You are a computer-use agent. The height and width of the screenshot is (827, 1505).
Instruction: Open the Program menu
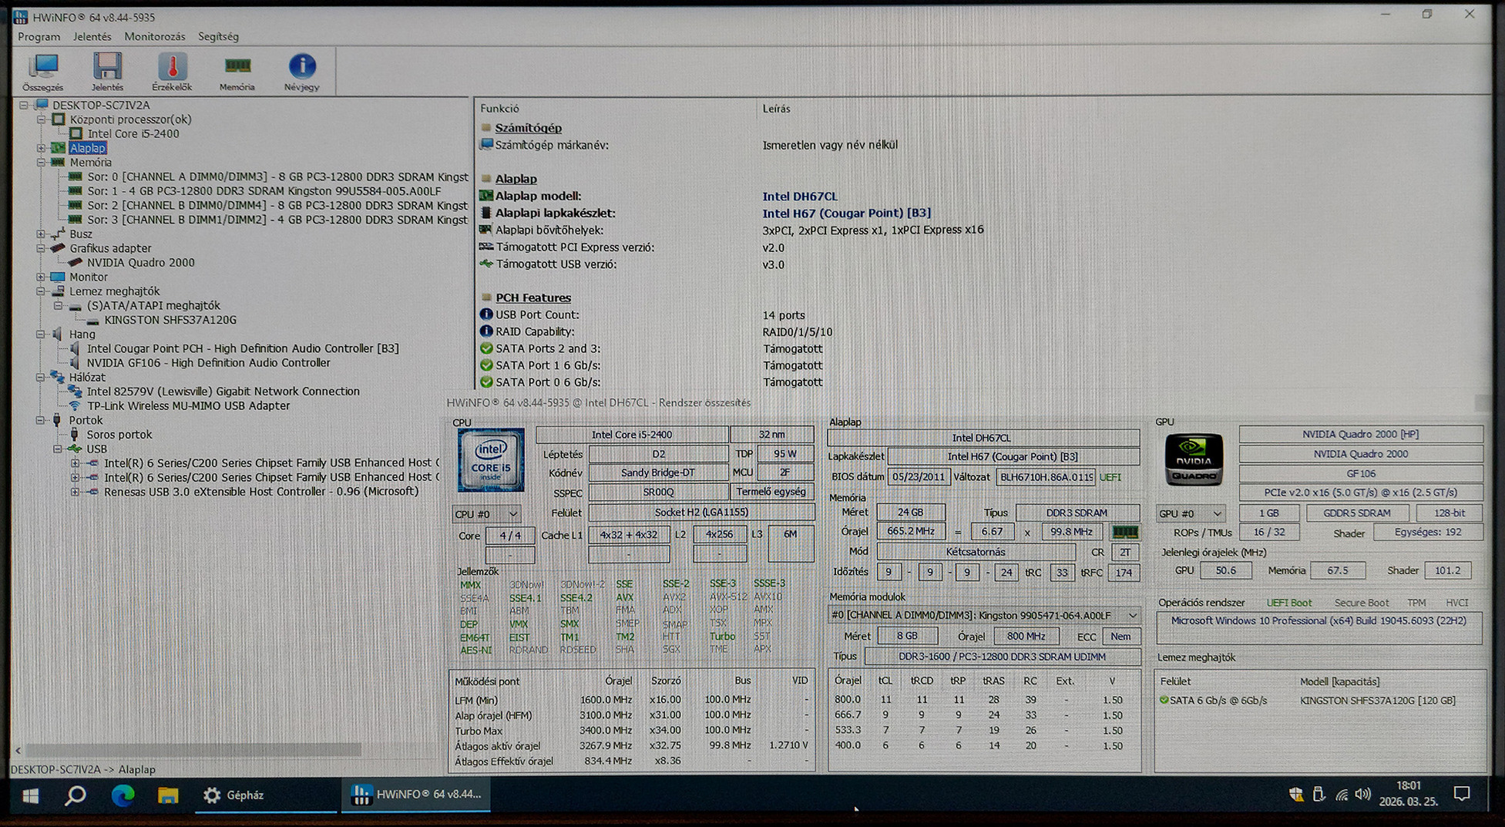coord(39,36)
